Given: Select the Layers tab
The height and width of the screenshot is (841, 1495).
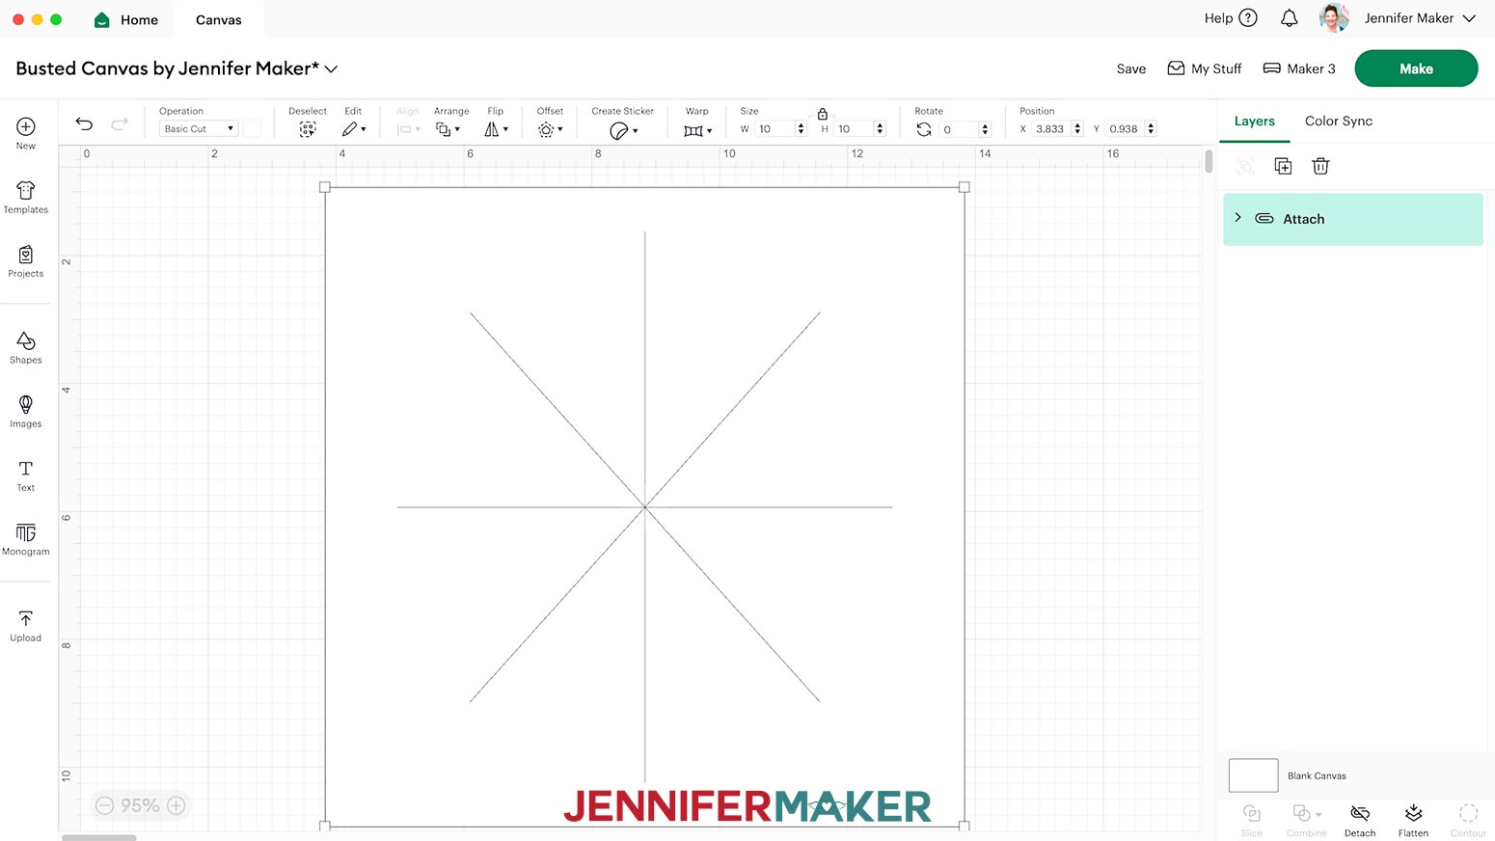Looking at the screenshot, I should point(1255,122).
